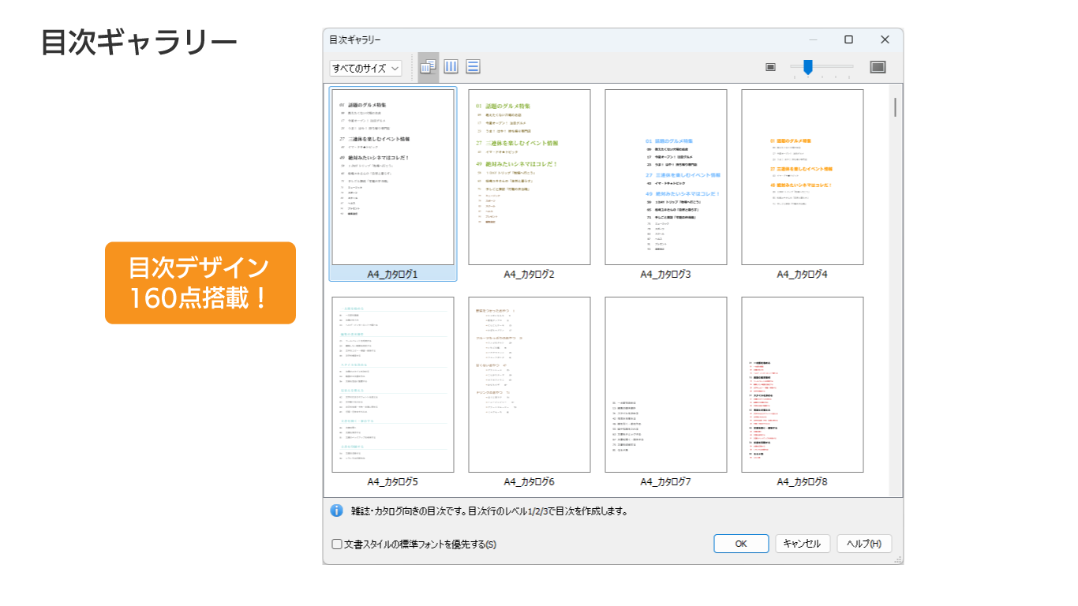Screen dimensions: 1078x606
Task: Maximize the 目次ギャラリー dialog window
Action: point(848,39)
